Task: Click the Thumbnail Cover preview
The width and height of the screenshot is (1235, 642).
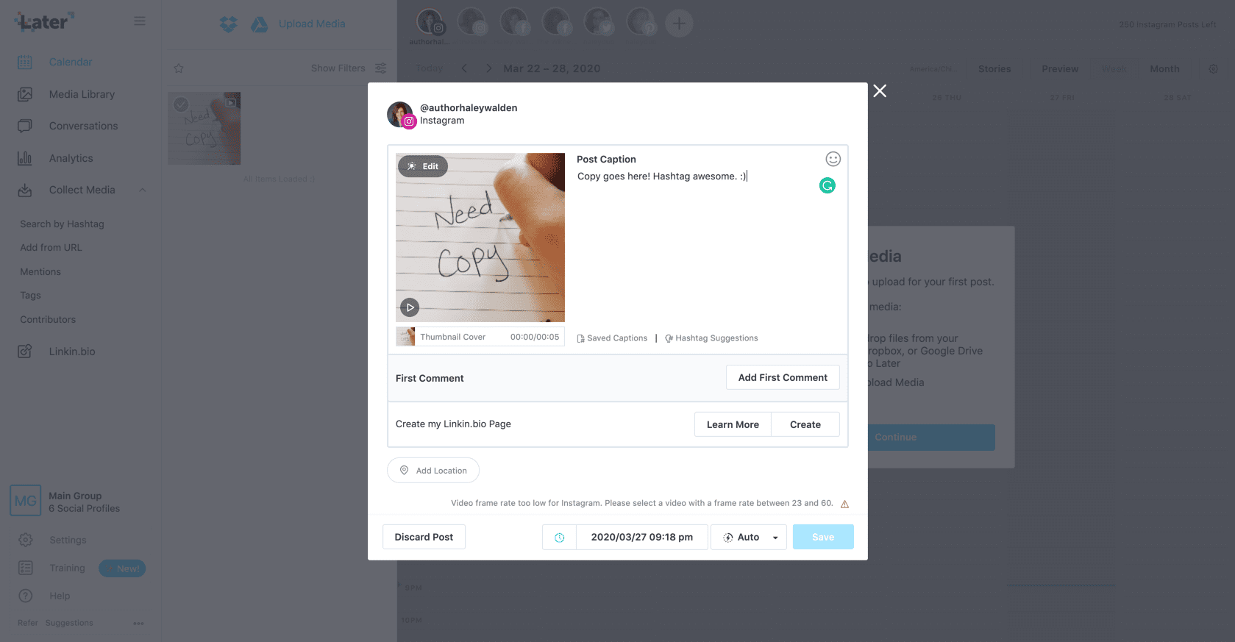Action: (x=406, y=337)
